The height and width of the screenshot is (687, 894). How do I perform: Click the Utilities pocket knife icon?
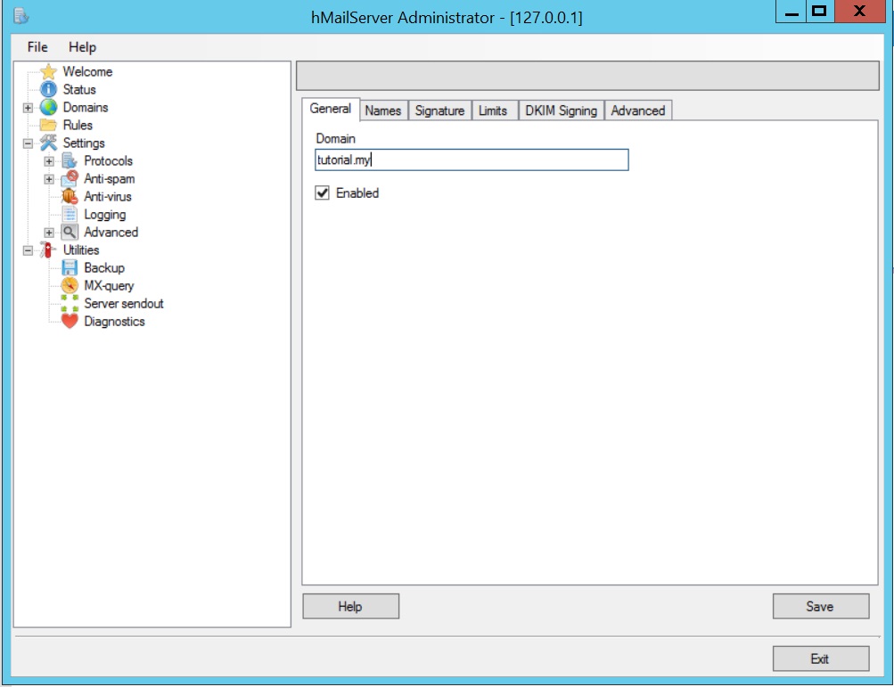(x=48, y=249)
